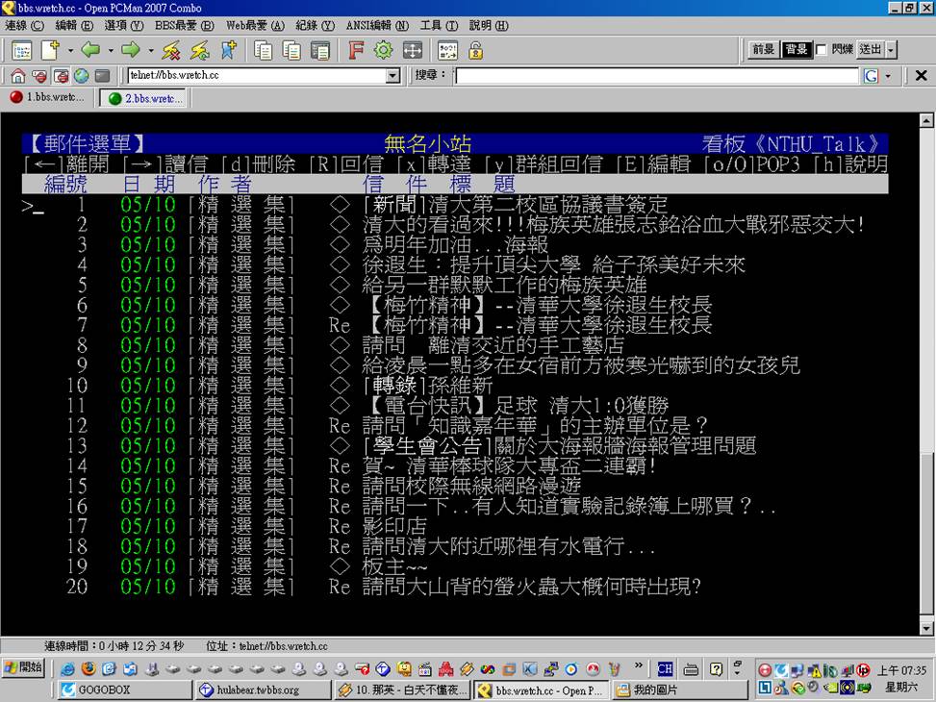Click the home icon beside address bar

pos(17,76)
